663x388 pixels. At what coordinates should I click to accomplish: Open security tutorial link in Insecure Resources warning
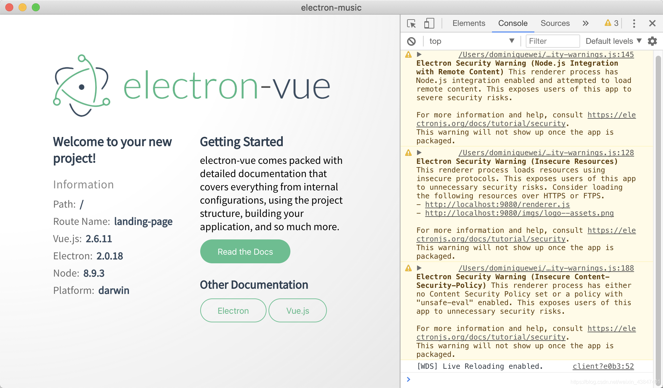tap(491, 239)
